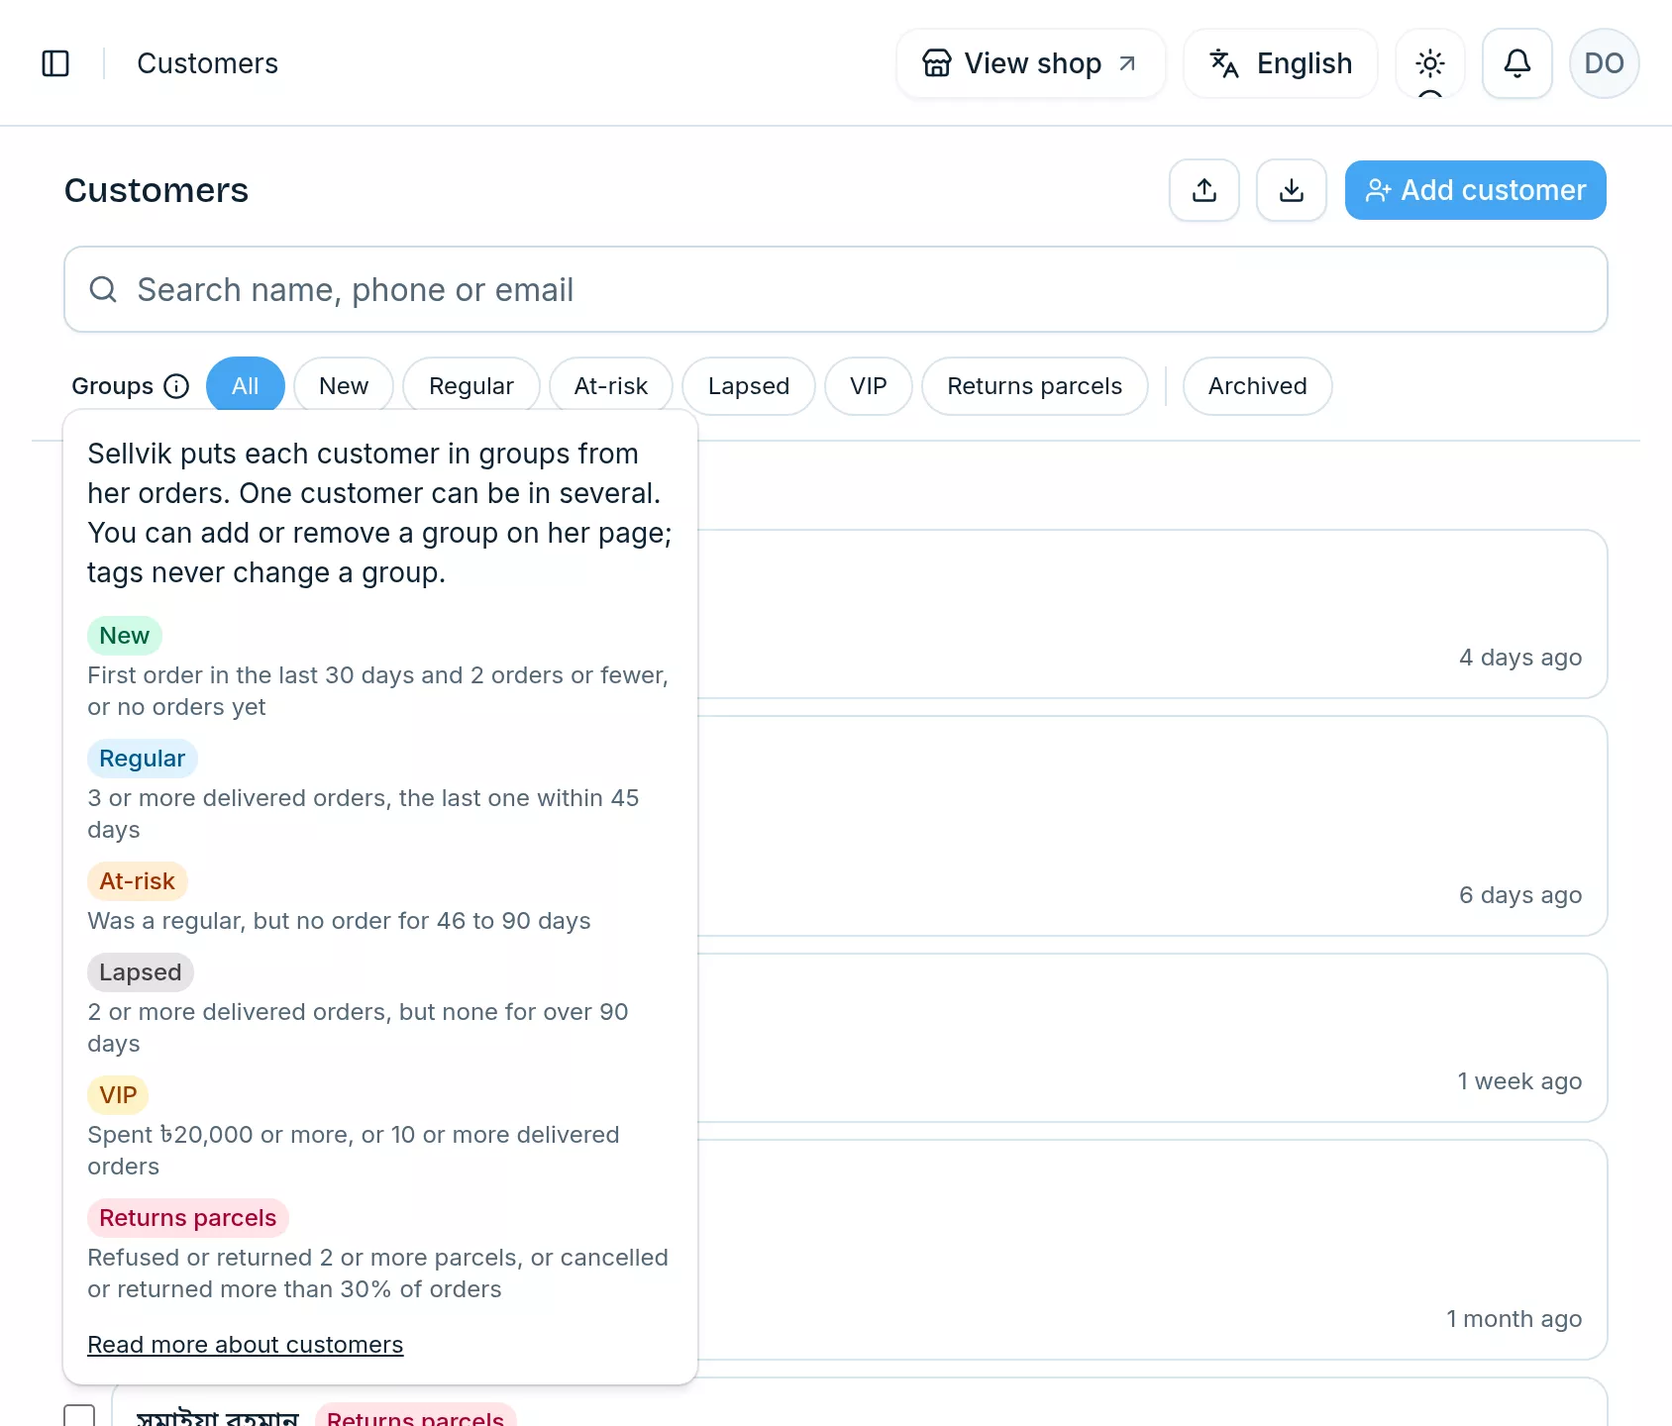Image resolution: width=1672 pixels, height=1426 pixels.
Task: Click the upload customers icon button
Action: (1204, 190)
